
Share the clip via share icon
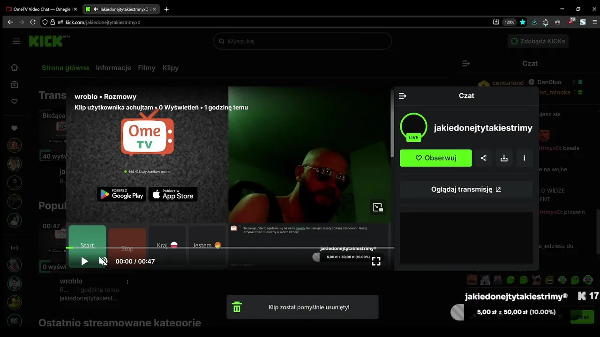click(484, 158)
